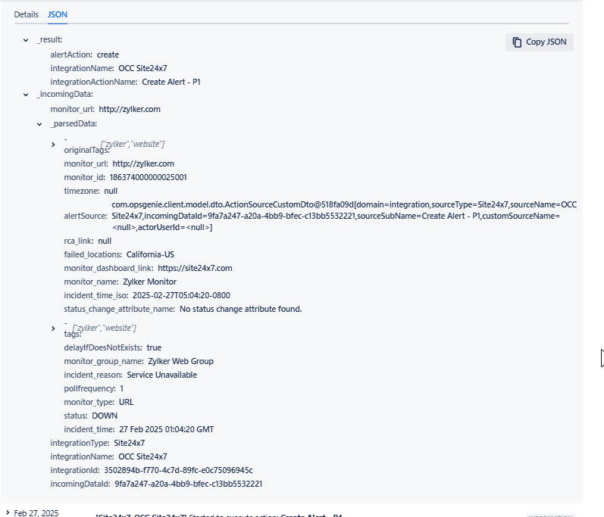
Task: Collapse the _parsedData node chevron
Action: [x=39, y=124]
